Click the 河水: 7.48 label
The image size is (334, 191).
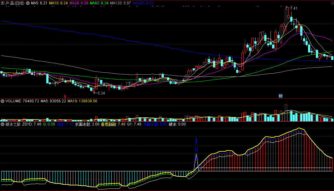coord(65,124)
